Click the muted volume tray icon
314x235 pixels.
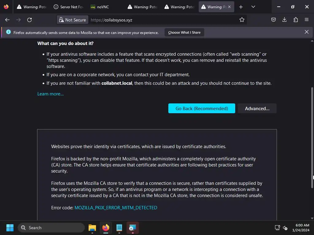click(x=285, y=228)
